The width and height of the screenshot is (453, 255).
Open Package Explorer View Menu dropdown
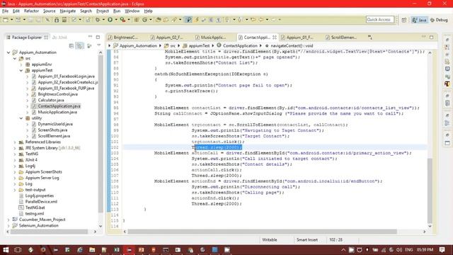tap(99, 45)
